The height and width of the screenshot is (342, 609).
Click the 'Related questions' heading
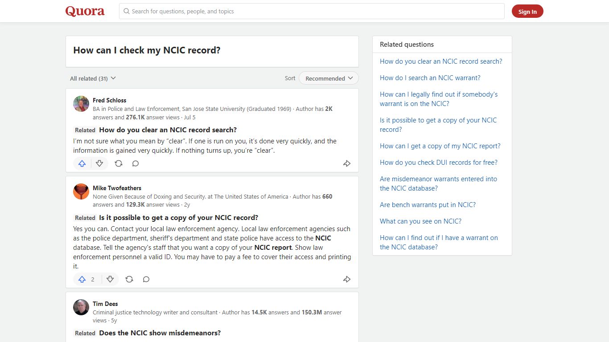click(x=407, y=45)
